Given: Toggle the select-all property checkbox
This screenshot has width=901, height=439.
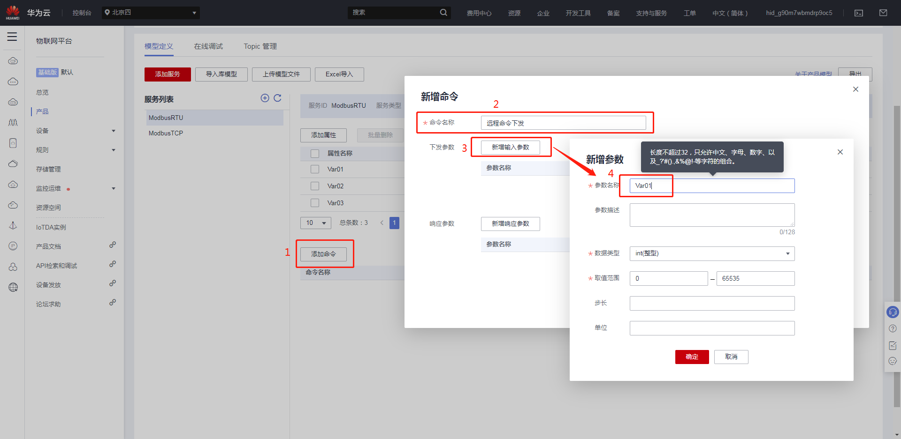Looking at the screenshot, I should click(315, 154).
